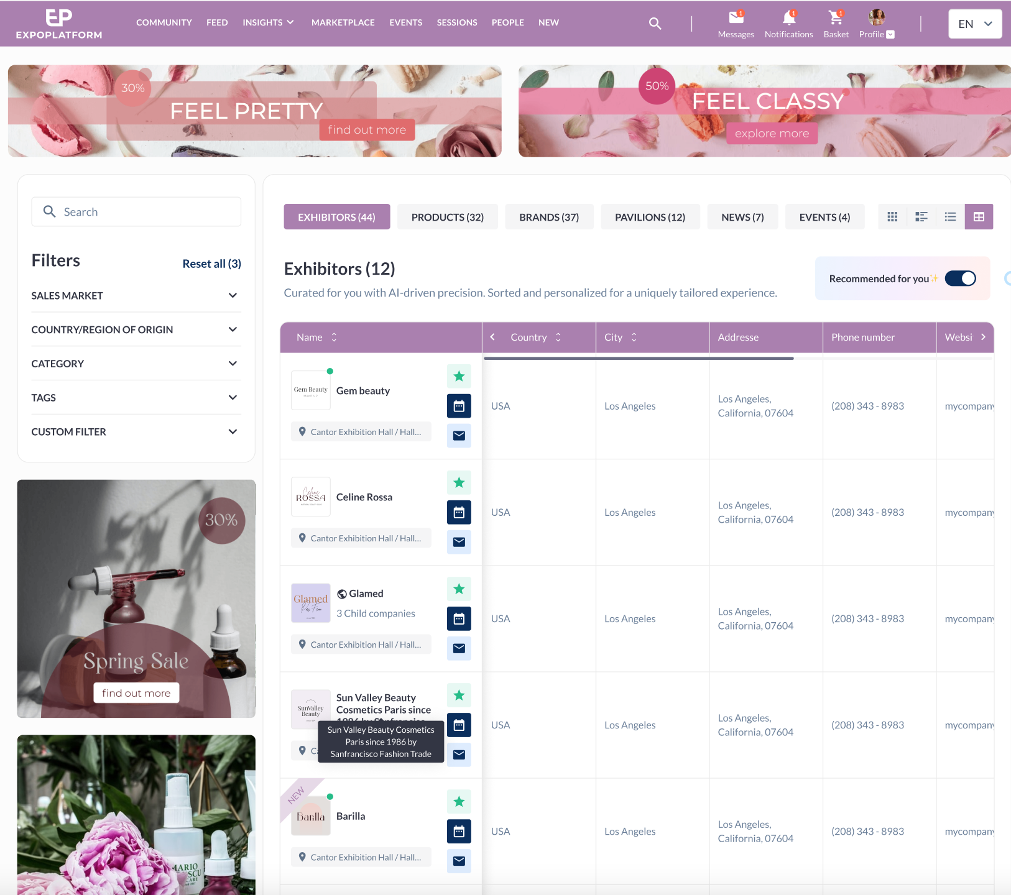Sort table by Name column
1011x895 pixels.
(334, 337)
